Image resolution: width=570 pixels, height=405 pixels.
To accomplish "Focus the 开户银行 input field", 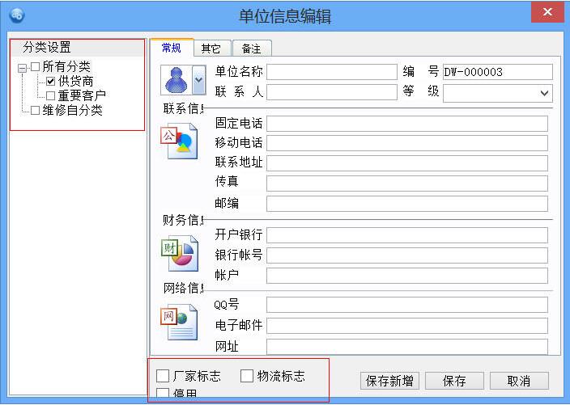I will (407, 235).
